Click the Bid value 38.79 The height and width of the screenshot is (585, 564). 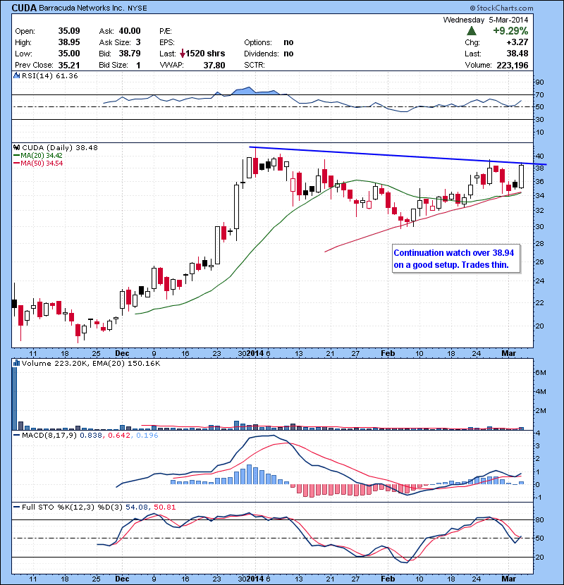click(130, 54)
